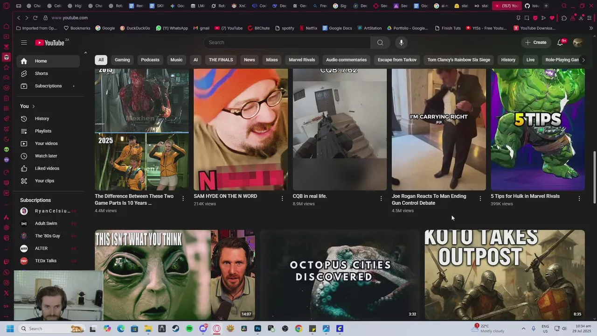Click the search magnifier button
This screenshot has height=336, width=597.
(x=380, y=42)
